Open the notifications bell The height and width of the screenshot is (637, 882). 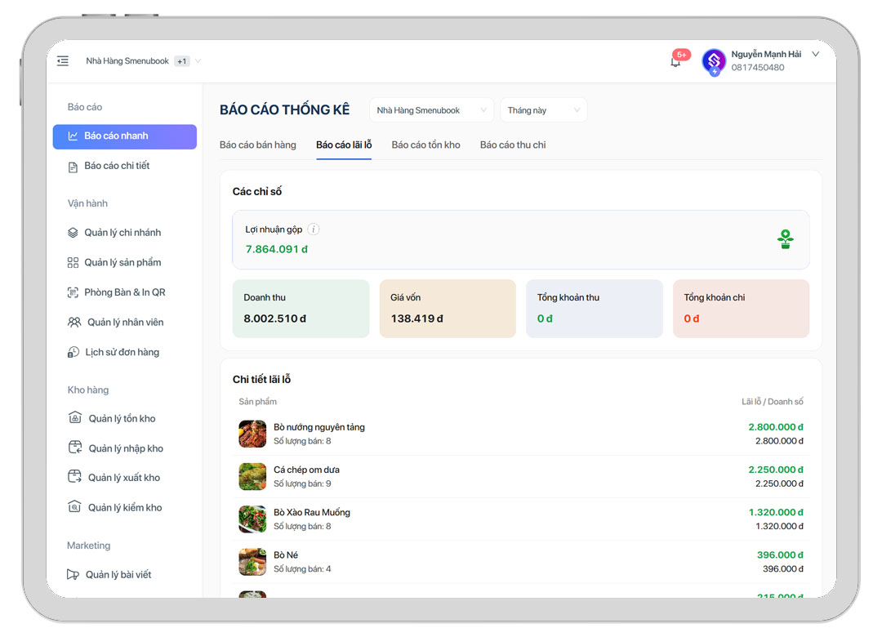tap(675, 62)
